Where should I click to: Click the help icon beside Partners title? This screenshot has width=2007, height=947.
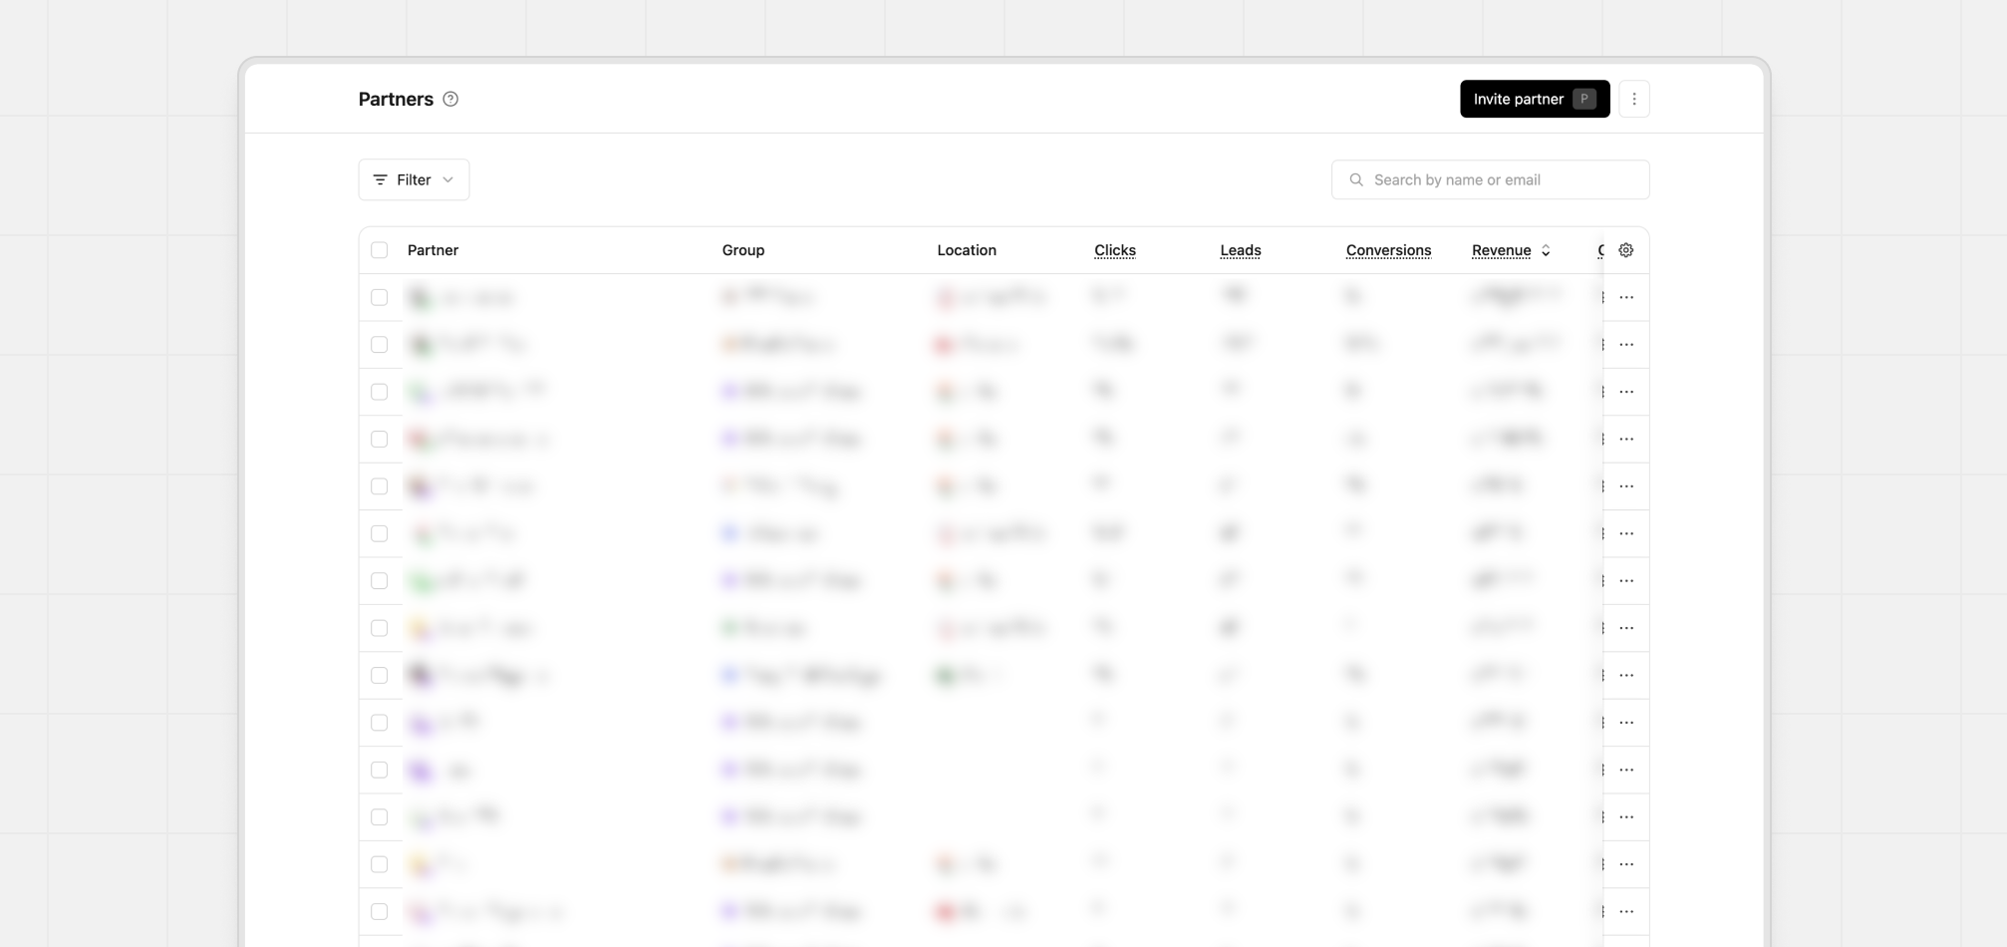pyautogui.click(x=450, y=99)
